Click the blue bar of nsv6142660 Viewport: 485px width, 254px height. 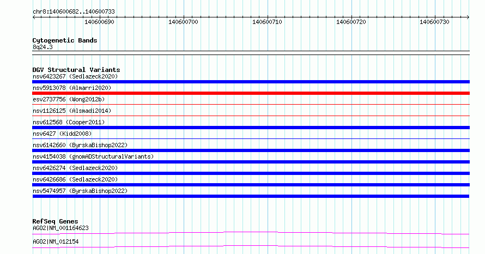coord(251,150)
